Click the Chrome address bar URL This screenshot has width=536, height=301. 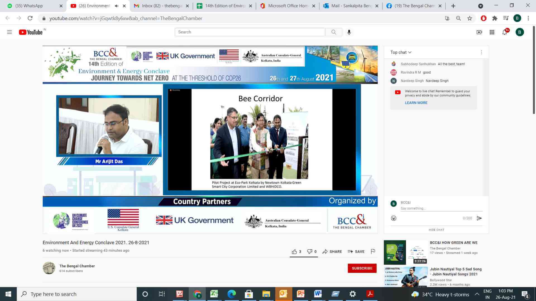coord(126,18)
